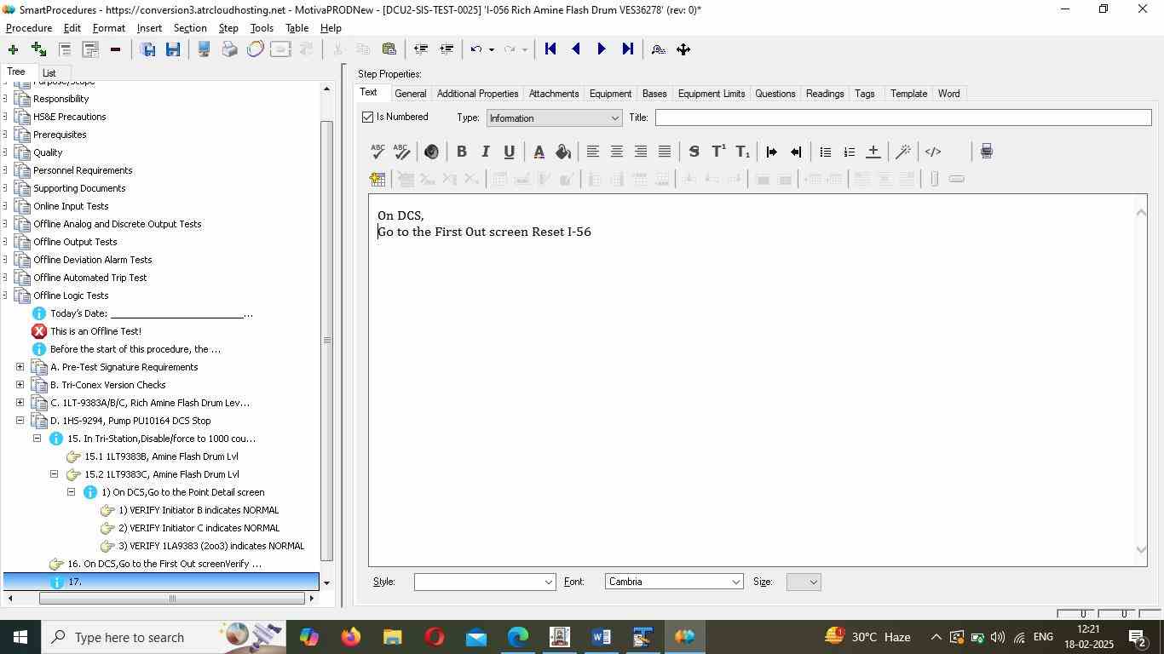Screen dimensions: 1164x654
Task: Go to previous step arrow icon
Action: 576,49
